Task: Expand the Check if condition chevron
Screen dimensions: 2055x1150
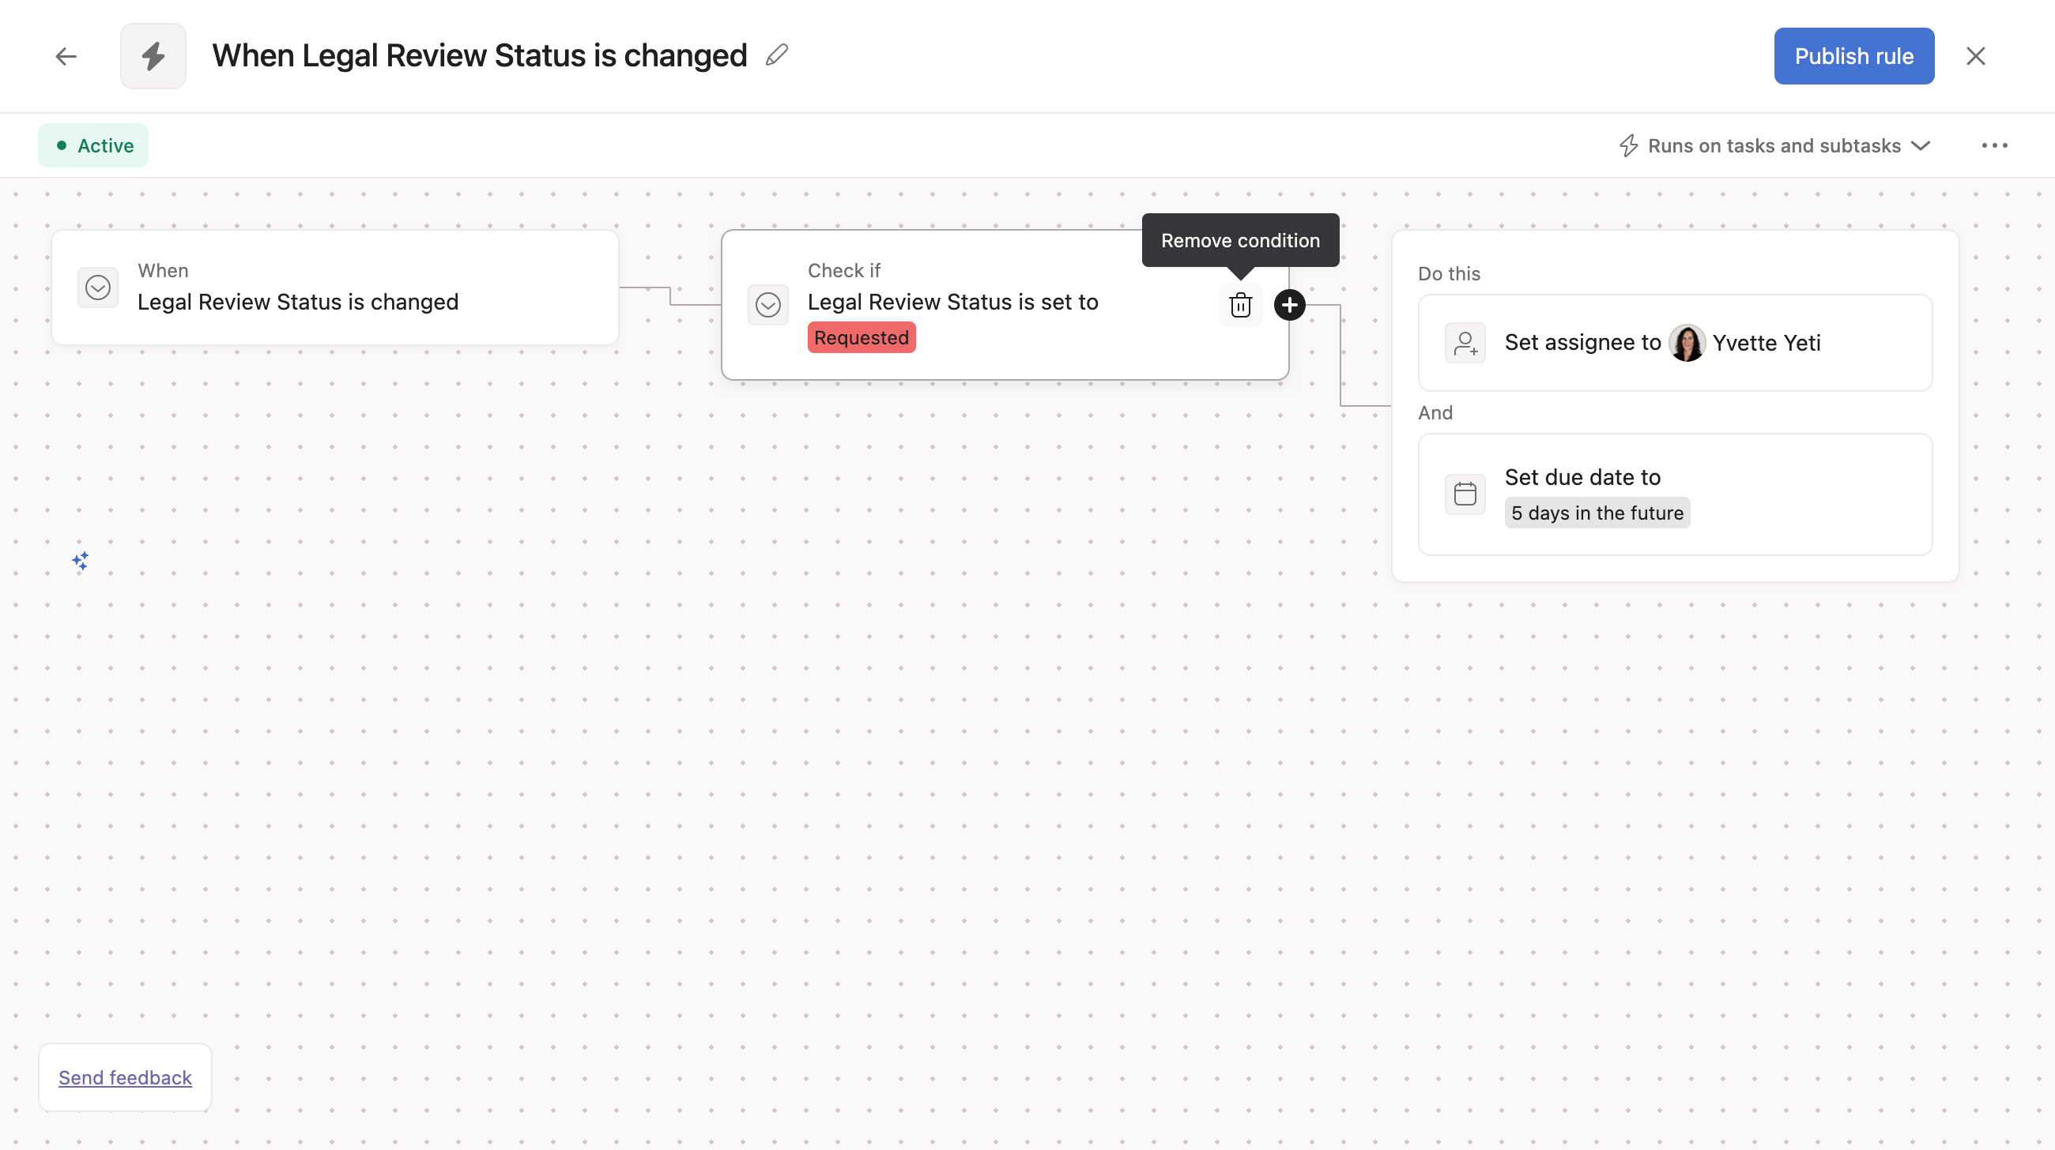Action: (x=768, y=304)
